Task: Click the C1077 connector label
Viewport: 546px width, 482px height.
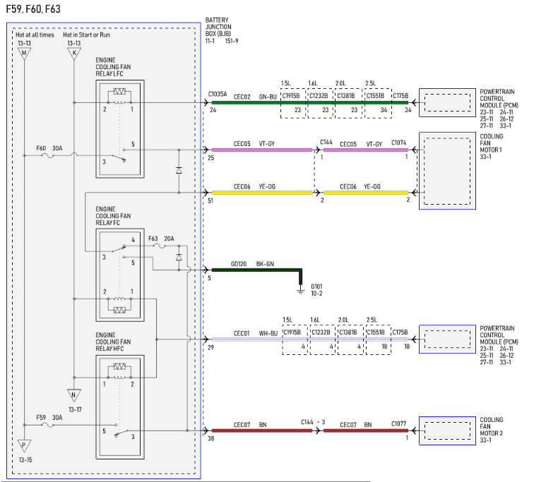Action: [398, 423]
